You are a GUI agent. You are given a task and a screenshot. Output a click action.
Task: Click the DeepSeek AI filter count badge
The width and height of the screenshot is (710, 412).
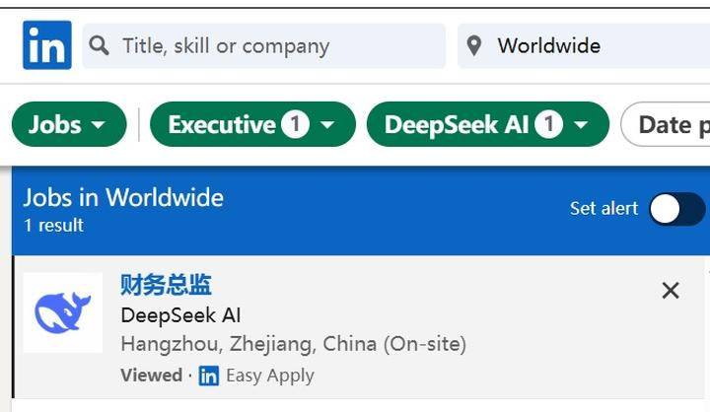(549, 124)
